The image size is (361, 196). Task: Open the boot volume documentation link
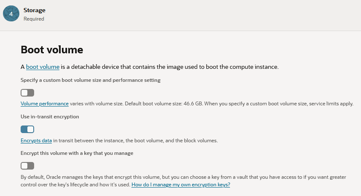pyautogui.click(x=43, y=67)
